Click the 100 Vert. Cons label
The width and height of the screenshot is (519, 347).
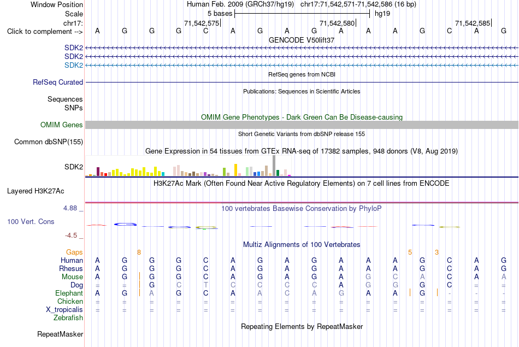coord(31,221)
